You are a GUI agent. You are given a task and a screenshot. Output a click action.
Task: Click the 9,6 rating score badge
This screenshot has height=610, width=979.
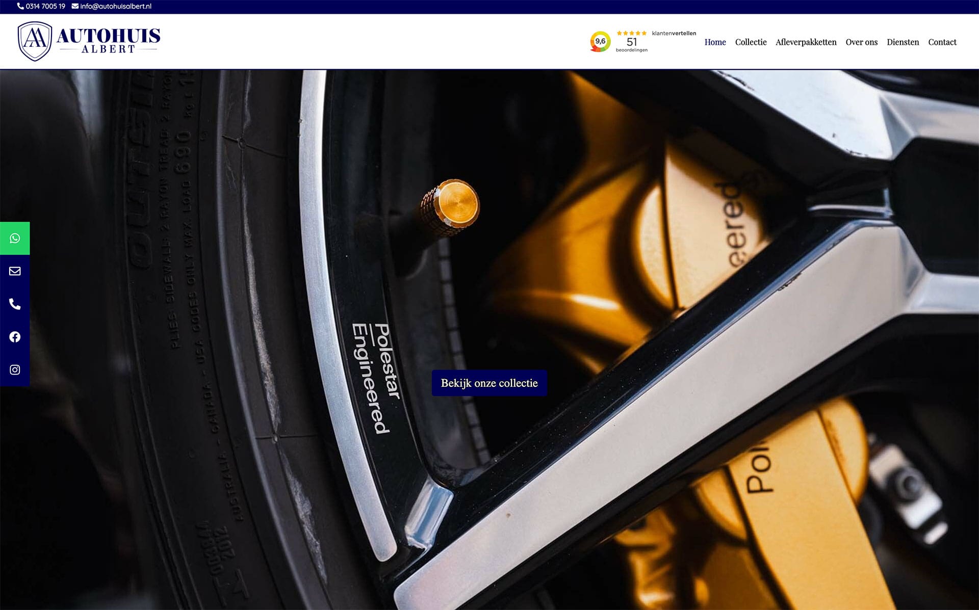[x=600, y=42]
